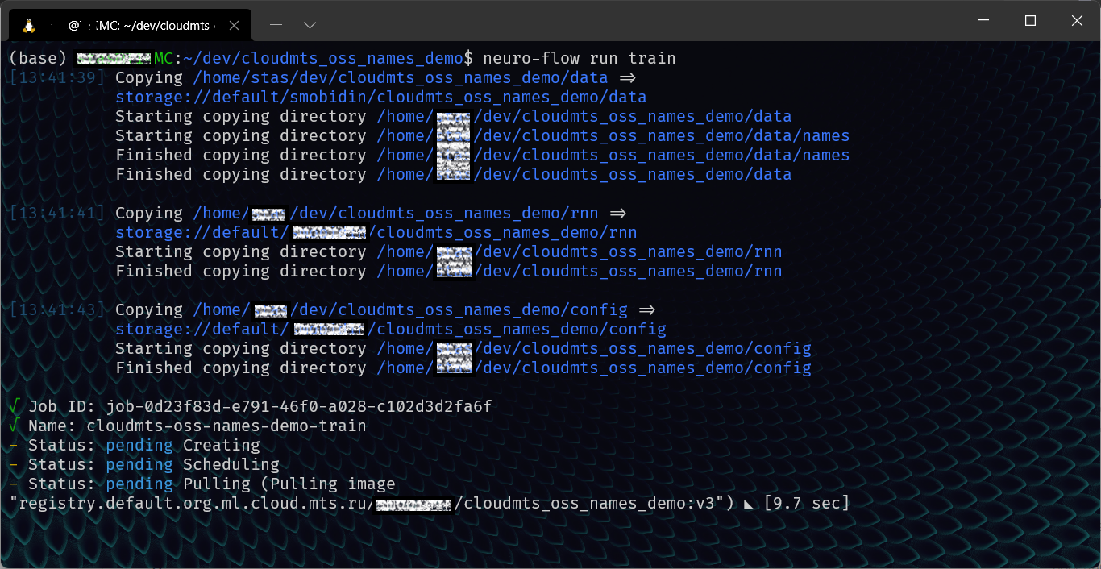Click the registry.default.org.ml.cloud.mts.ru URL
Screen dimensions: 1101x569
pos(185,503)
